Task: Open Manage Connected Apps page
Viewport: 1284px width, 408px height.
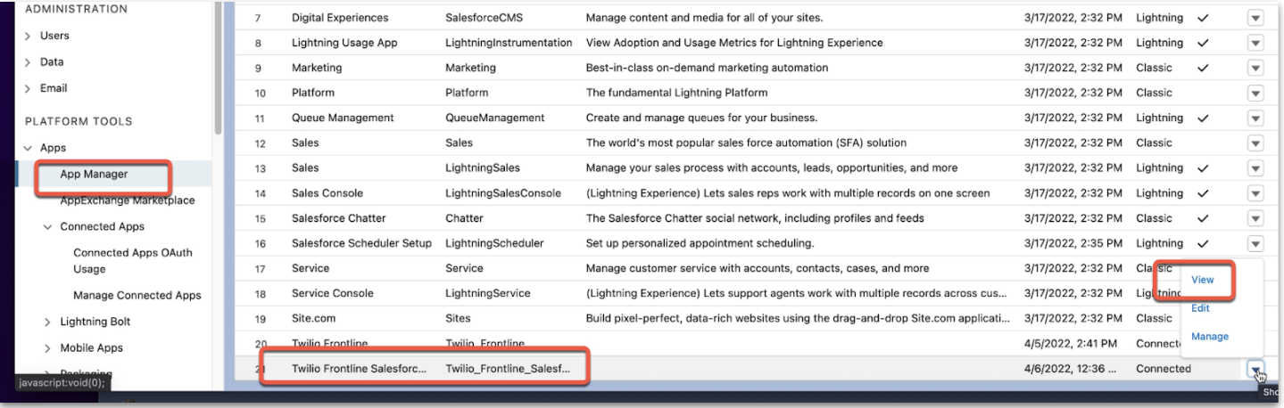Action: 137,296
